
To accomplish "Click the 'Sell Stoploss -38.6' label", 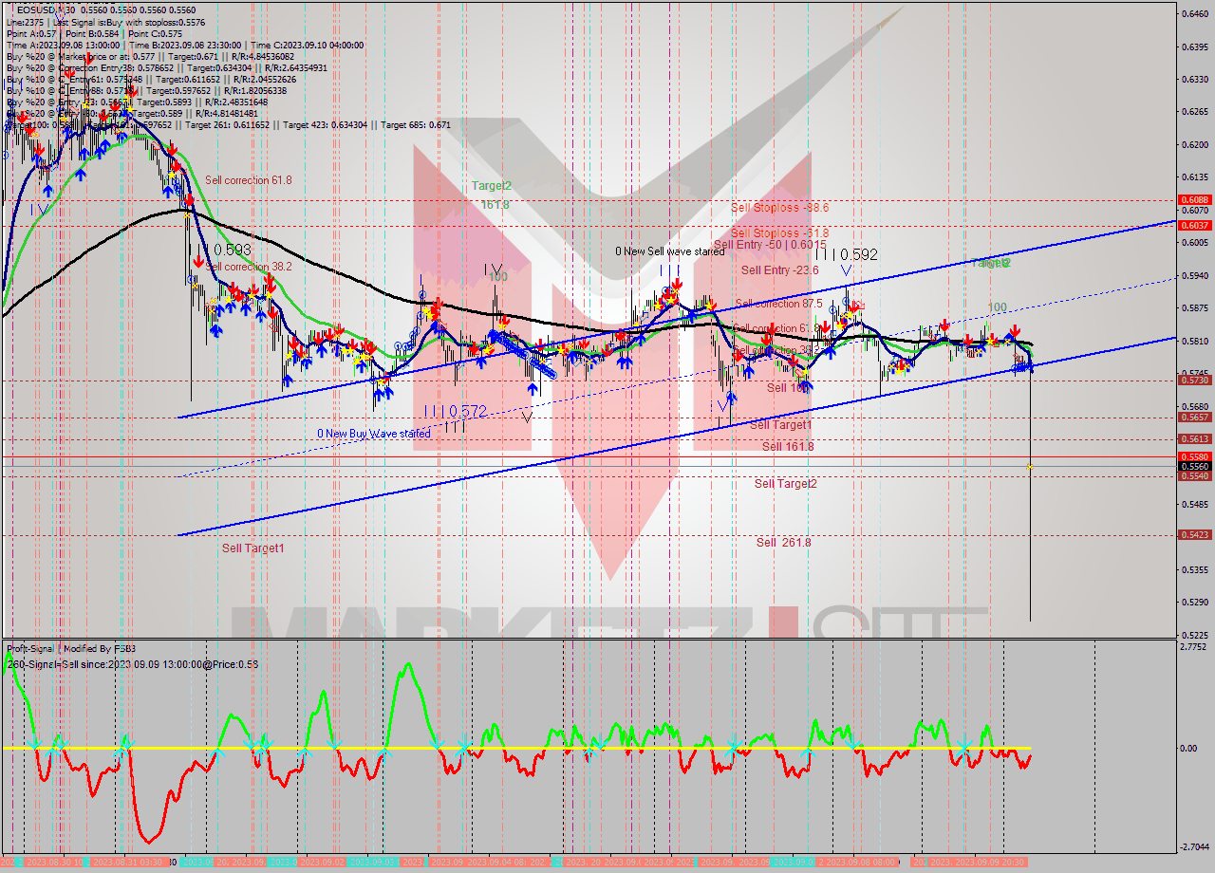I will point(779,207).
